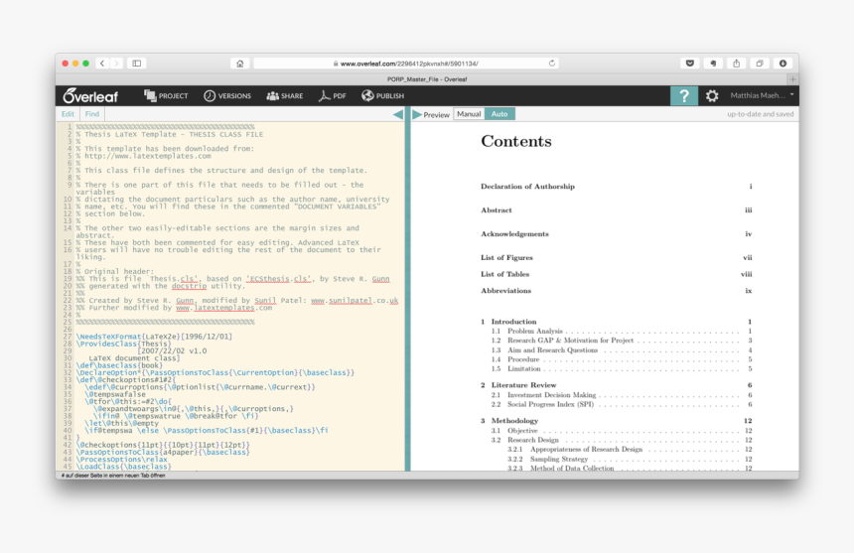Open the browser downloads icon
The height and width of the screenshot is (553, 854).
pyautogui.click(x=783, y=64)
